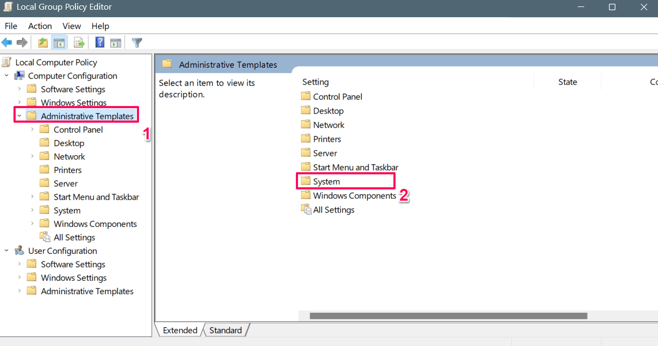Switch to the Extended tab

[180, 330]
